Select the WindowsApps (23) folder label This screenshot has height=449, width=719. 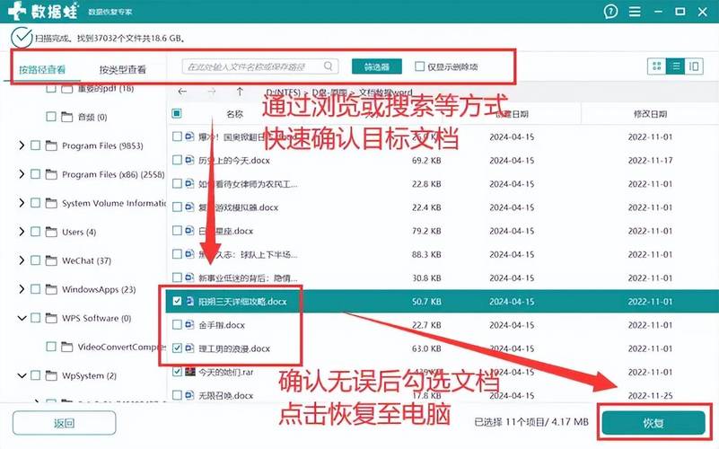pyautogui.click(x=99, y=289)
